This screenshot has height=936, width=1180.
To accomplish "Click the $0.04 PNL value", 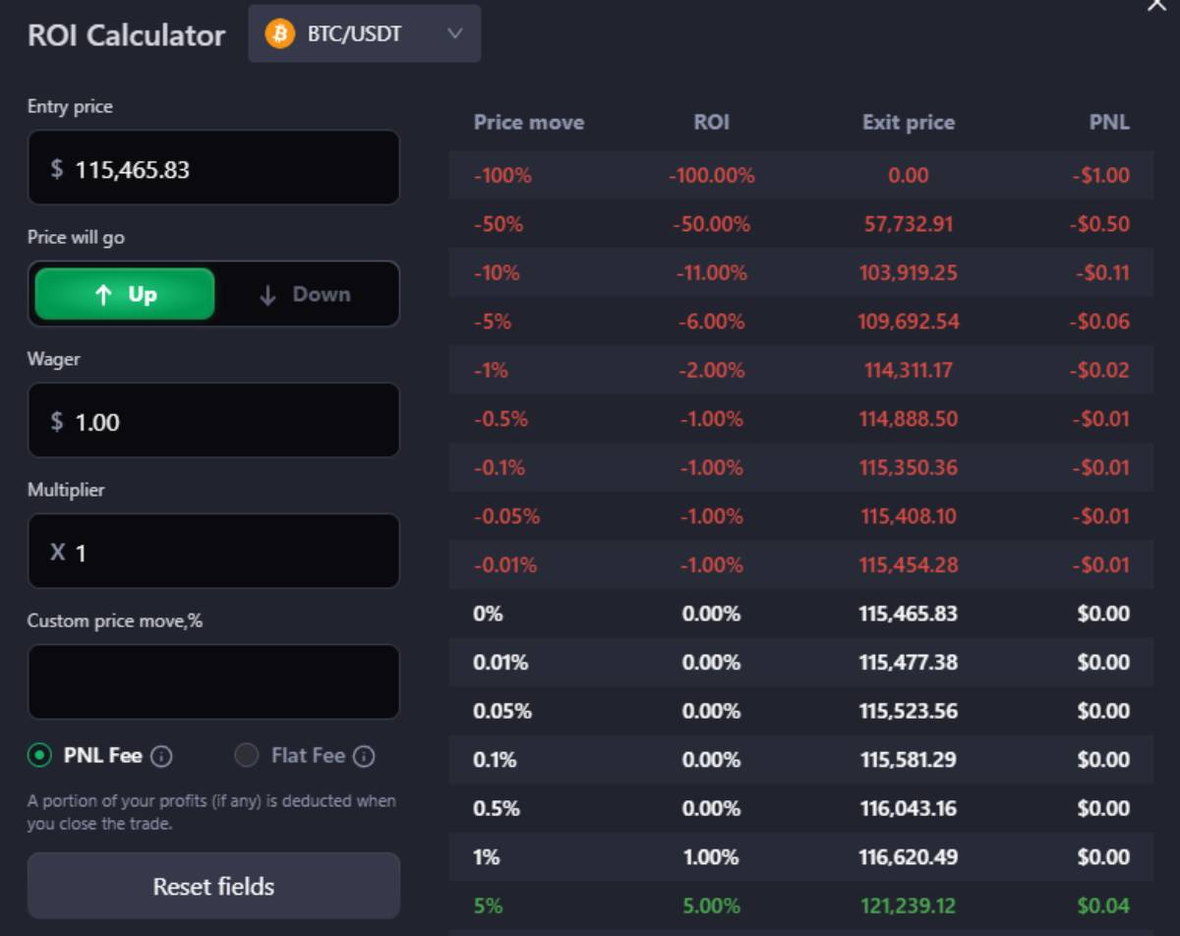I will 1103,906.
